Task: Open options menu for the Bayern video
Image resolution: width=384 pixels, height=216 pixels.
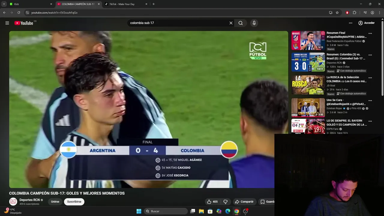Action: point(370,121)
